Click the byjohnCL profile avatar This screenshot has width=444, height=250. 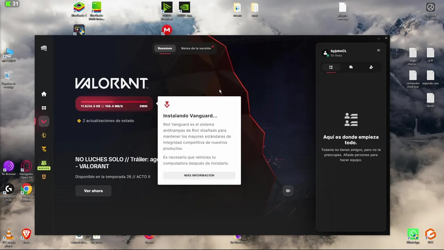pos(325,53)
